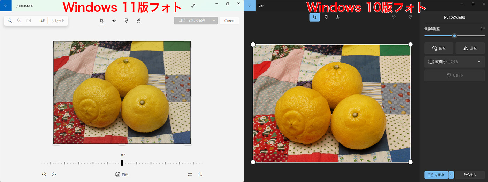The width and height of the screenshot is (488, 182).
Task: Expand the save options dropdown arrow beside コピーとして保存
Action: pyautogui.click(x=214, y=21)
